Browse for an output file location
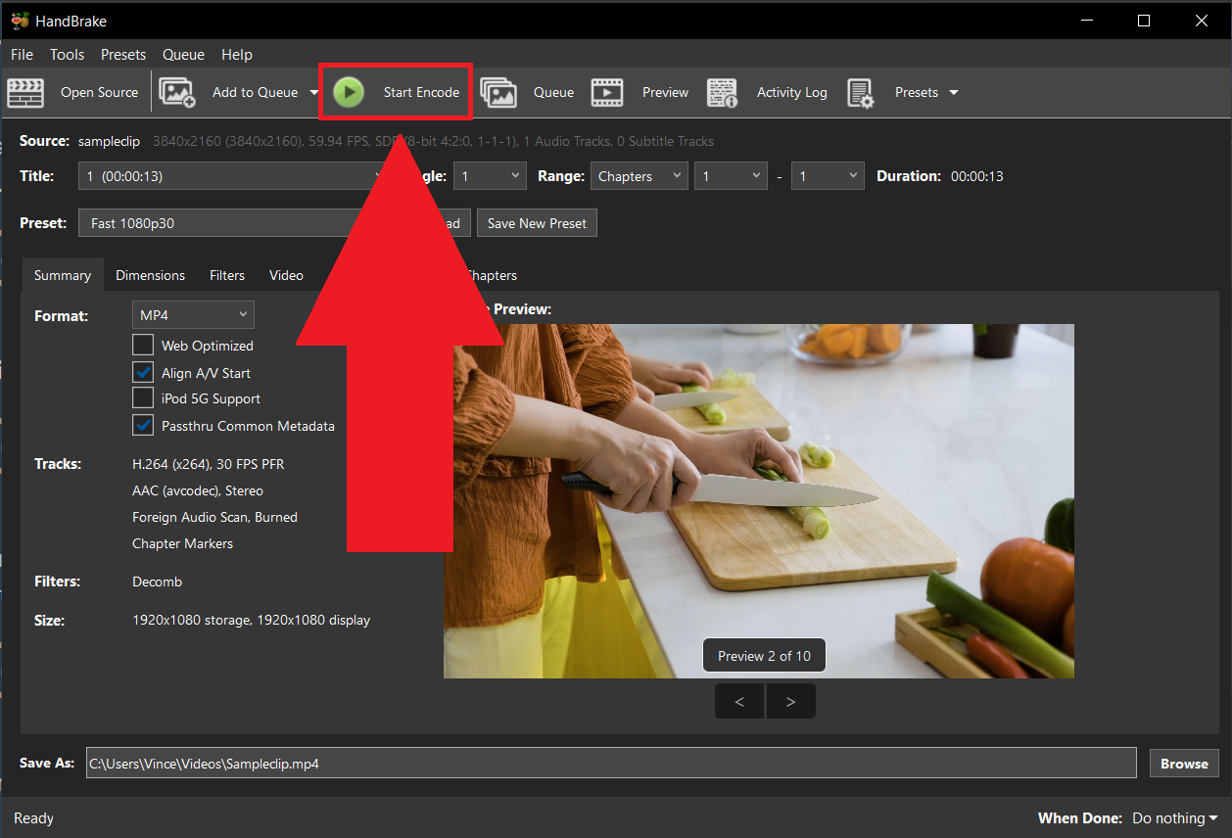The width and height of the screenshot is (1232, 838). coord(1183,763)
